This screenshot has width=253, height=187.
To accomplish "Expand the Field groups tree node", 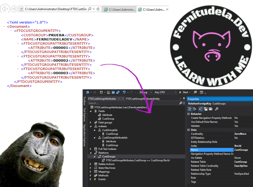I will pyautogui.click(x=91, y=122).
